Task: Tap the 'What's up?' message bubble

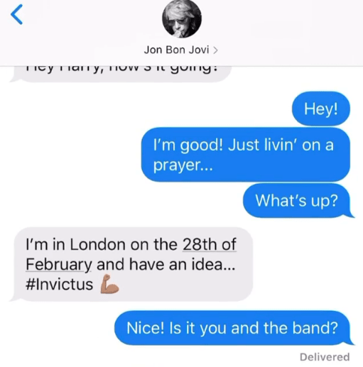Action: [x=297, y=200]
